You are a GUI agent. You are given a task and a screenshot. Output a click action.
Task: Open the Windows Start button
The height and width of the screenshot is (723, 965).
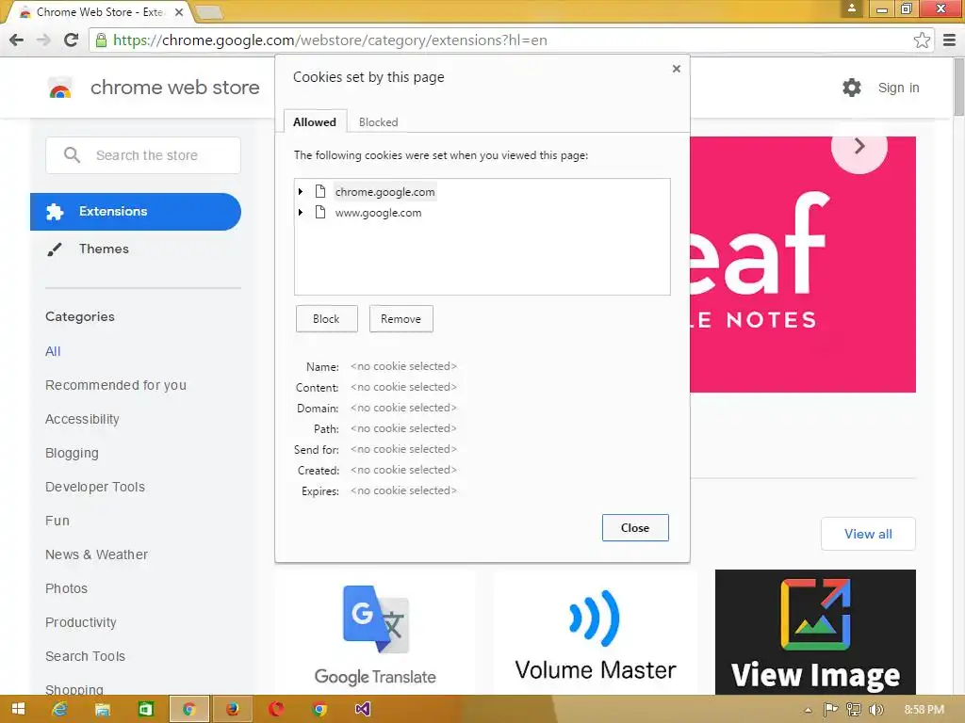[18, 709]
